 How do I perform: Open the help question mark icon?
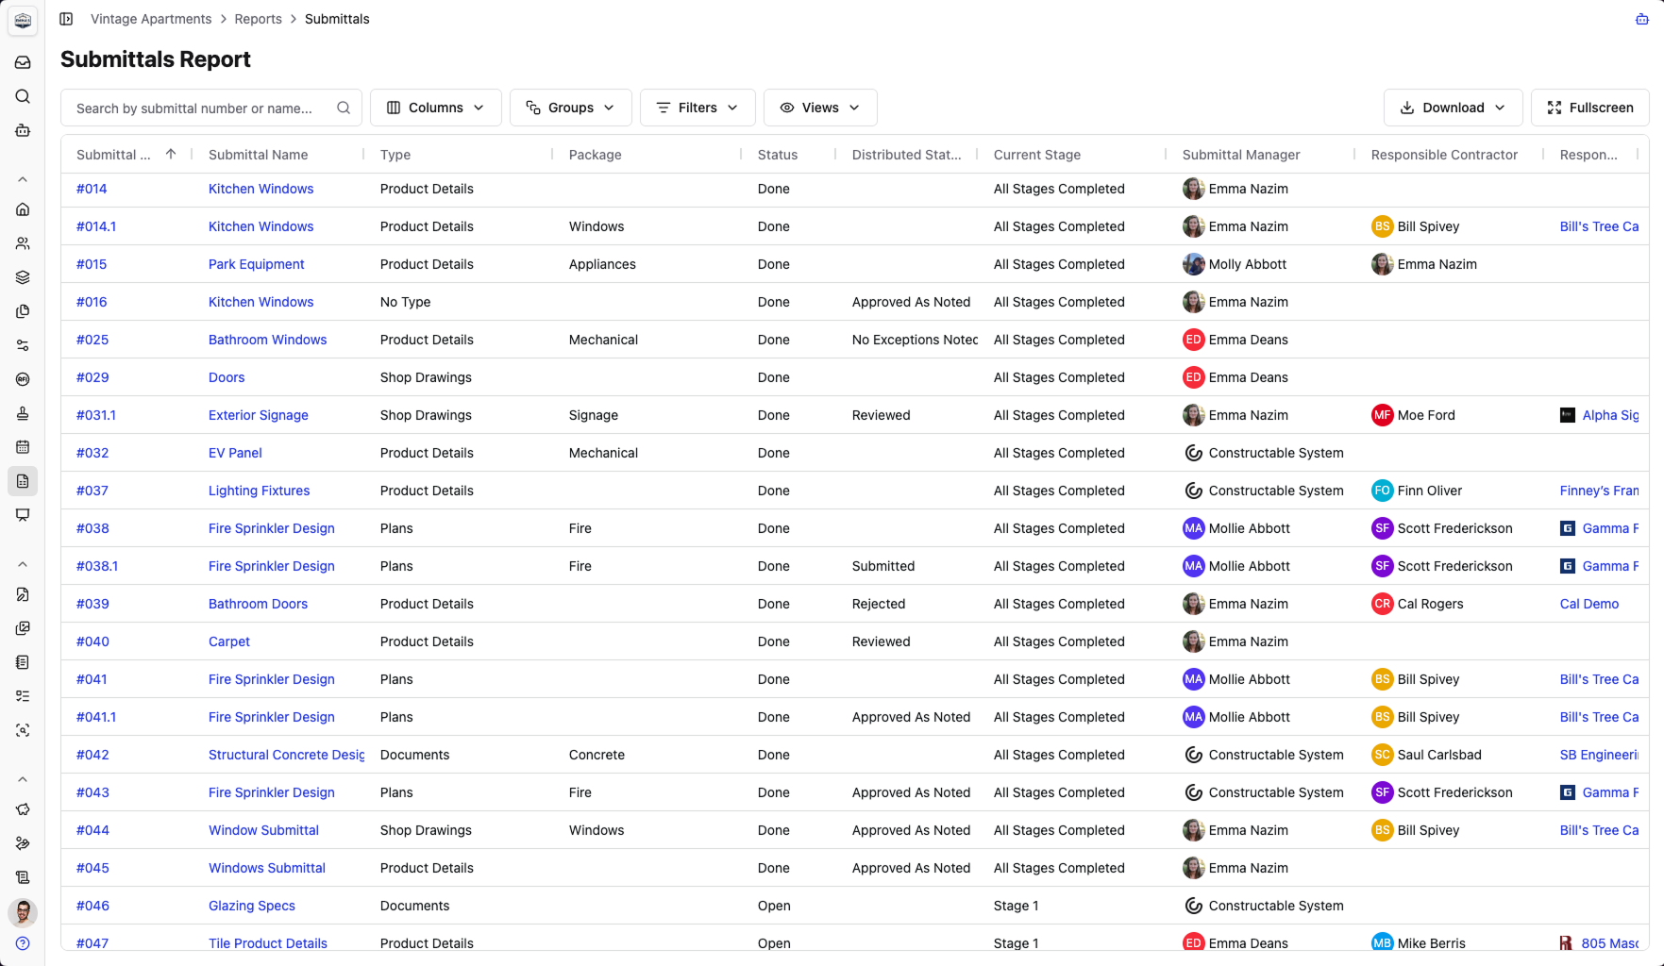(23, 943)
